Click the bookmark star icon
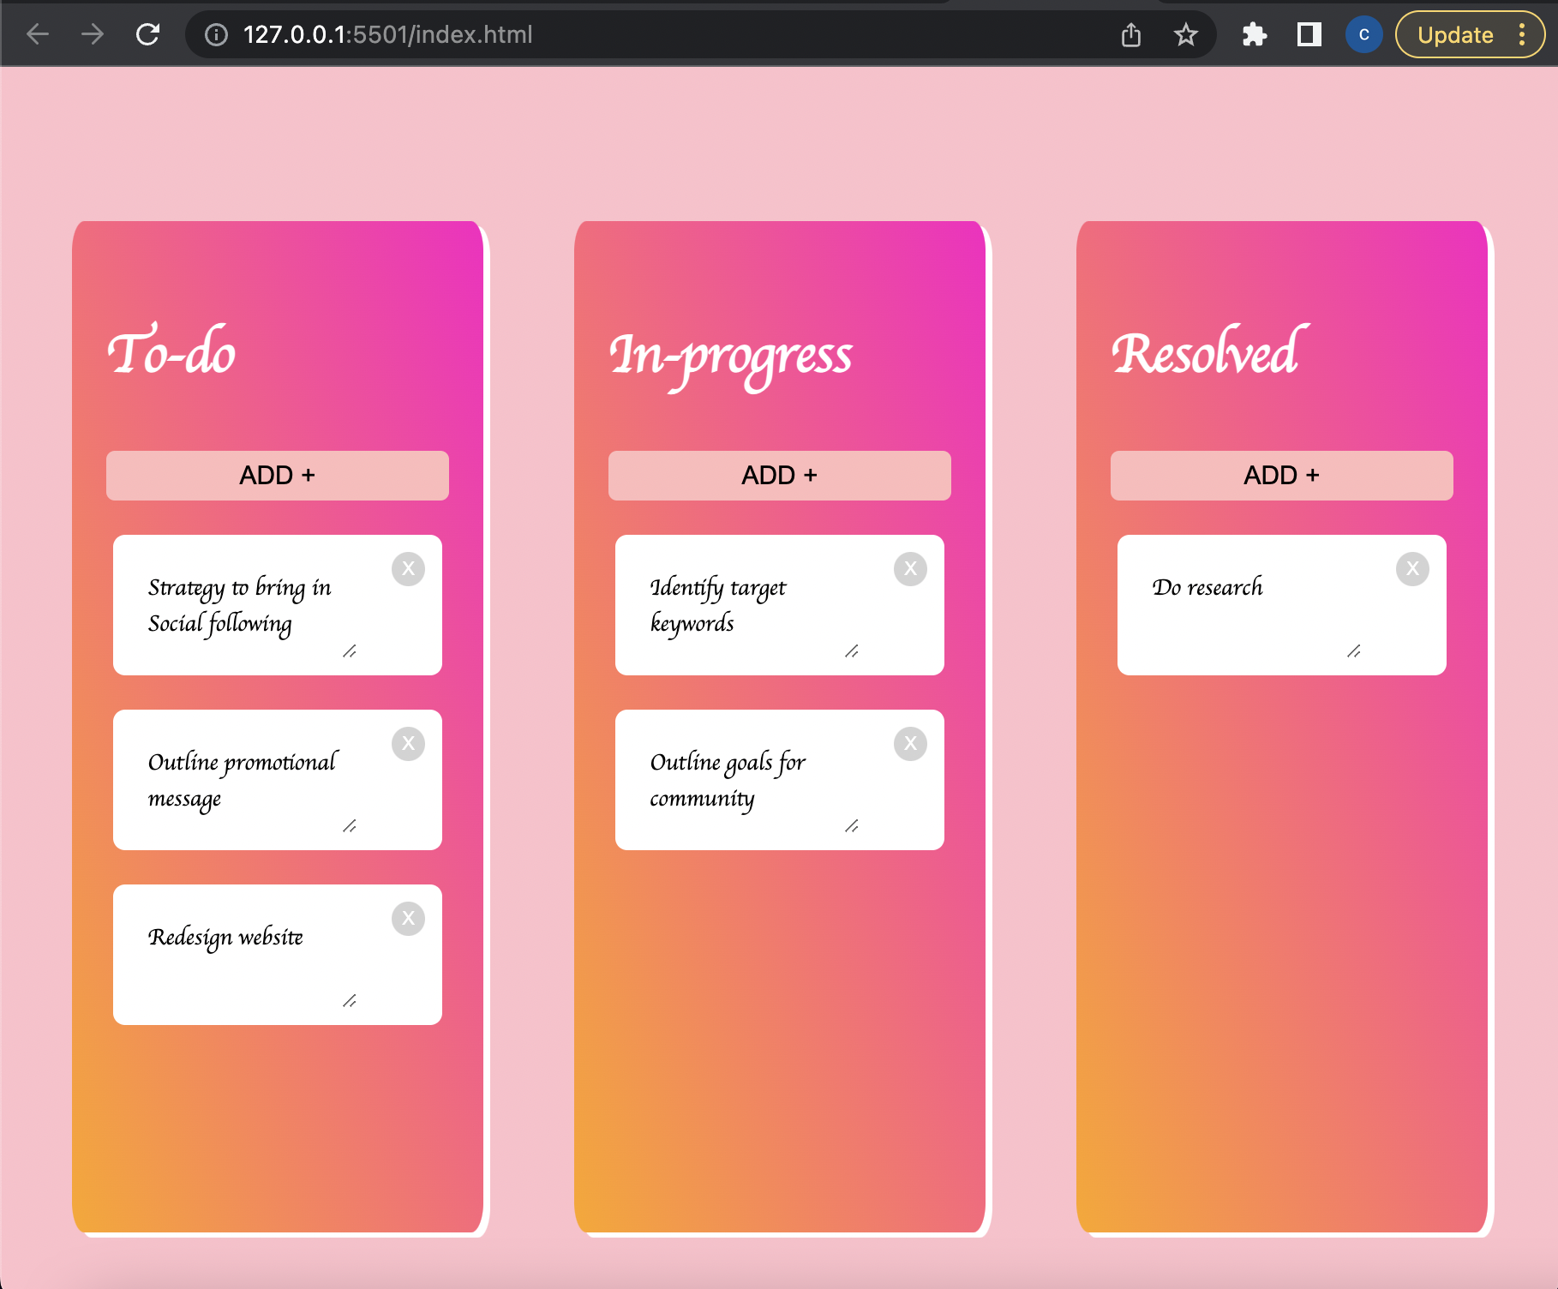1558x1289 pixels. click(x=1184, y=34)
